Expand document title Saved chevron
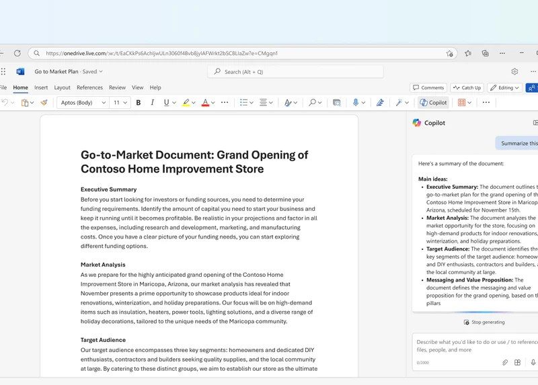The image size is (538, 385). point(101,72)
